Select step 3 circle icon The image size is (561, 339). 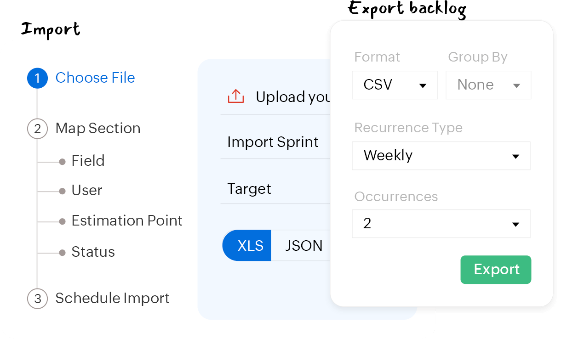click(37, 299)
